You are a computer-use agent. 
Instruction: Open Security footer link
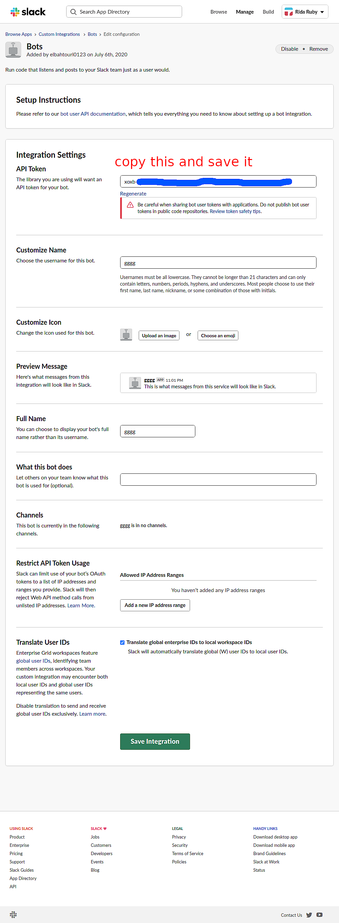coord(180,845)
